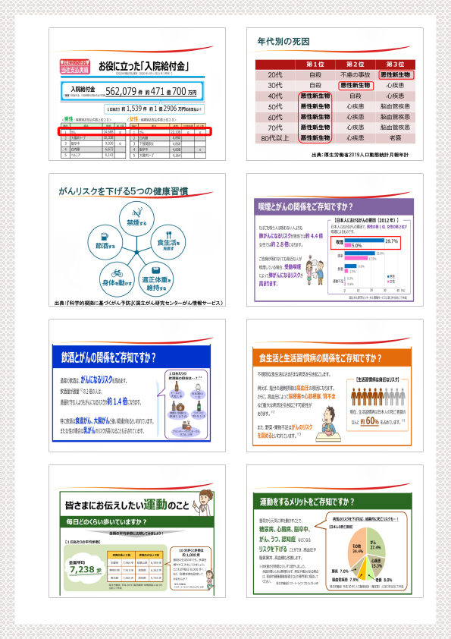Click the 節酒する beer mug icon
This screenshot has height=639, width=451.
(x=104, y=237)
